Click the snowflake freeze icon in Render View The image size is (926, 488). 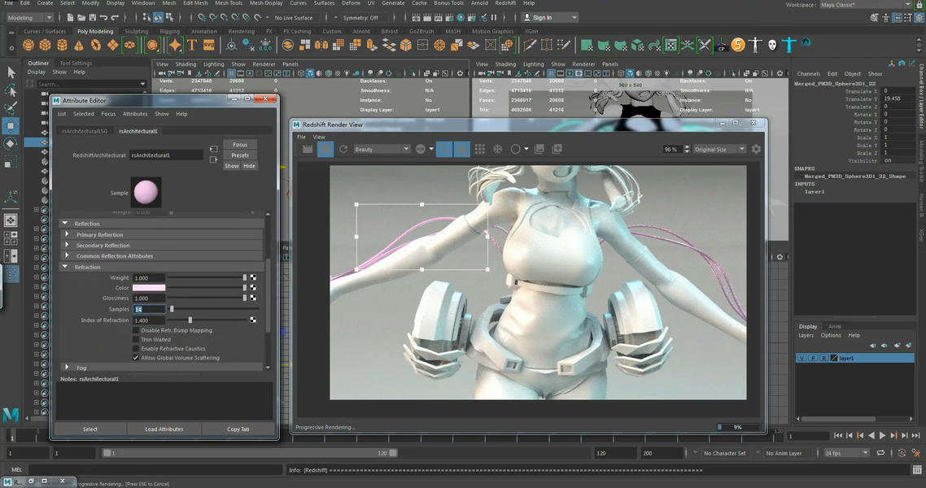(x=498, y=150)
